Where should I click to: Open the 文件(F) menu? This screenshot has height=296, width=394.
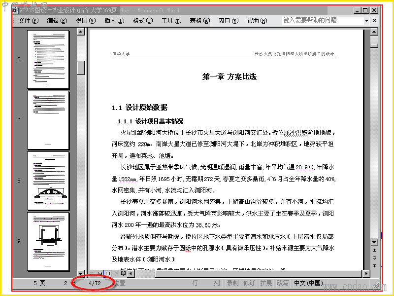[29, 21]
